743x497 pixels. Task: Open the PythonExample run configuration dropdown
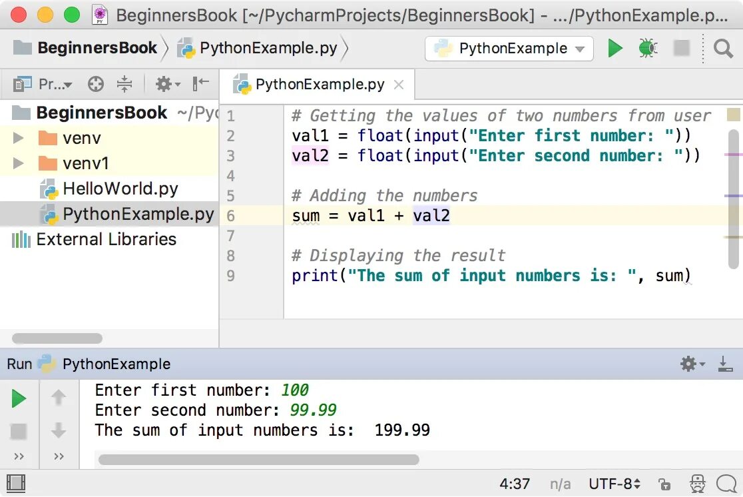pos(509,49)
